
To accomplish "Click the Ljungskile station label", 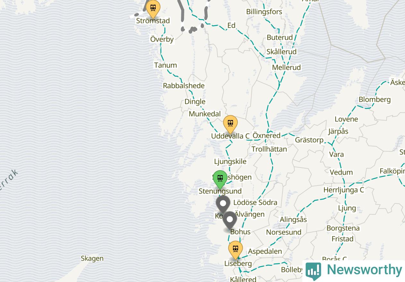I will tap(230, 161).
